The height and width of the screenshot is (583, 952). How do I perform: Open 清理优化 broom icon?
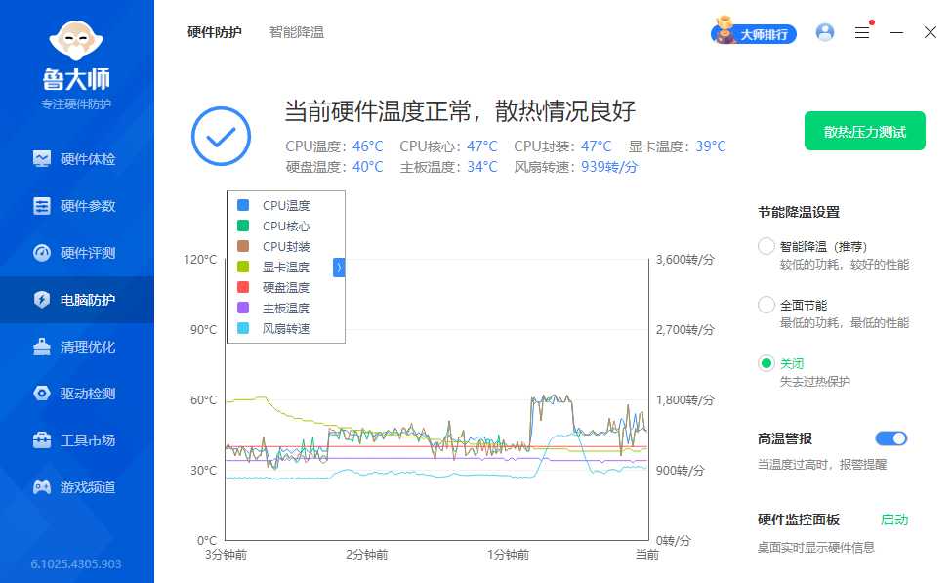point(42,346)
